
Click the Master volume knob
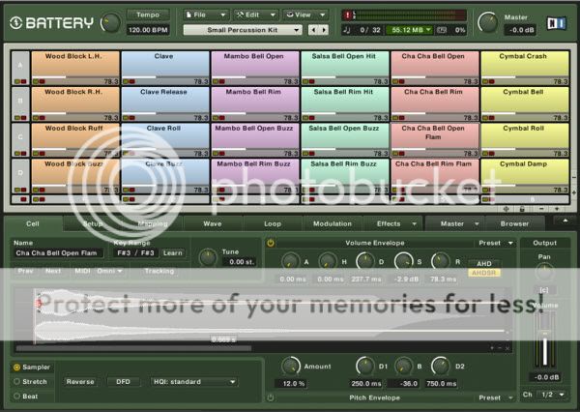click(488, 22)
